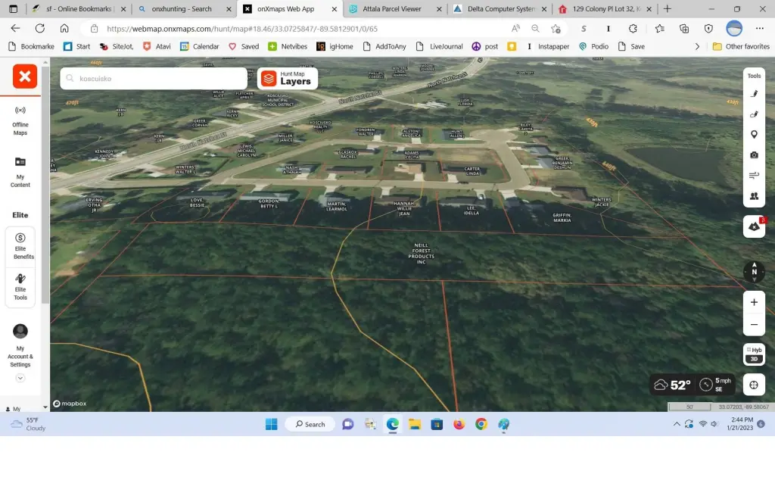
Task: Switch to Delta Computer Systems tab
Action: pos(500,9)
